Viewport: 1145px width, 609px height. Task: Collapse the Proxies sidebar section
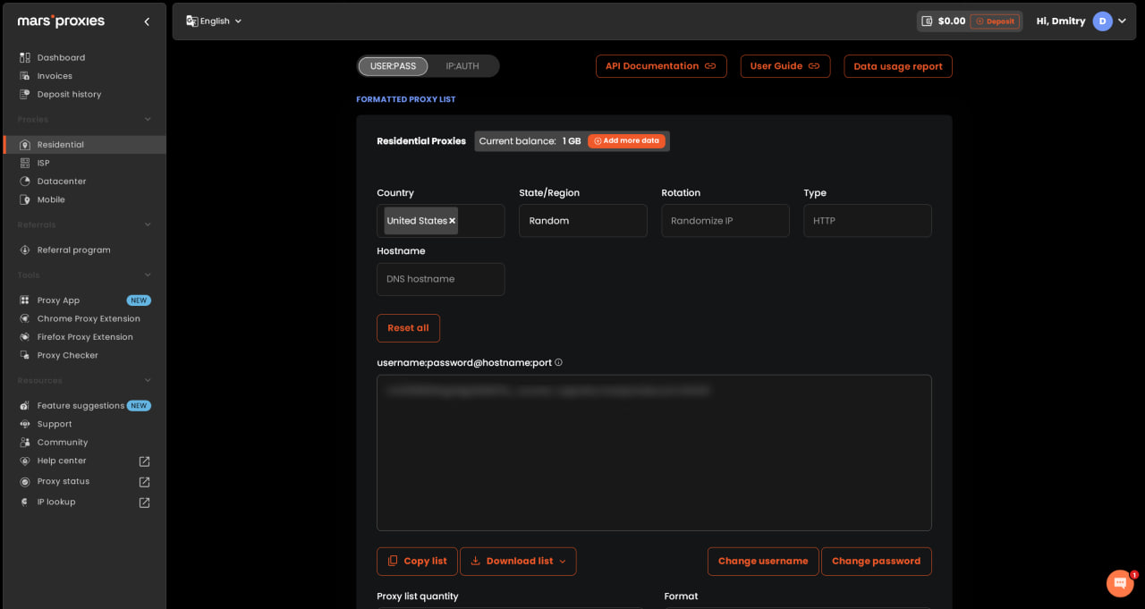coord(148,119)
